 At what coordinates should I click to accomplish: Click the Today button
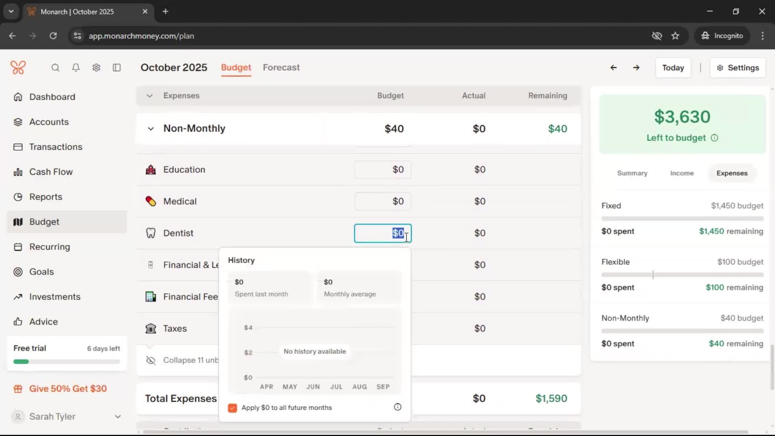673,68
